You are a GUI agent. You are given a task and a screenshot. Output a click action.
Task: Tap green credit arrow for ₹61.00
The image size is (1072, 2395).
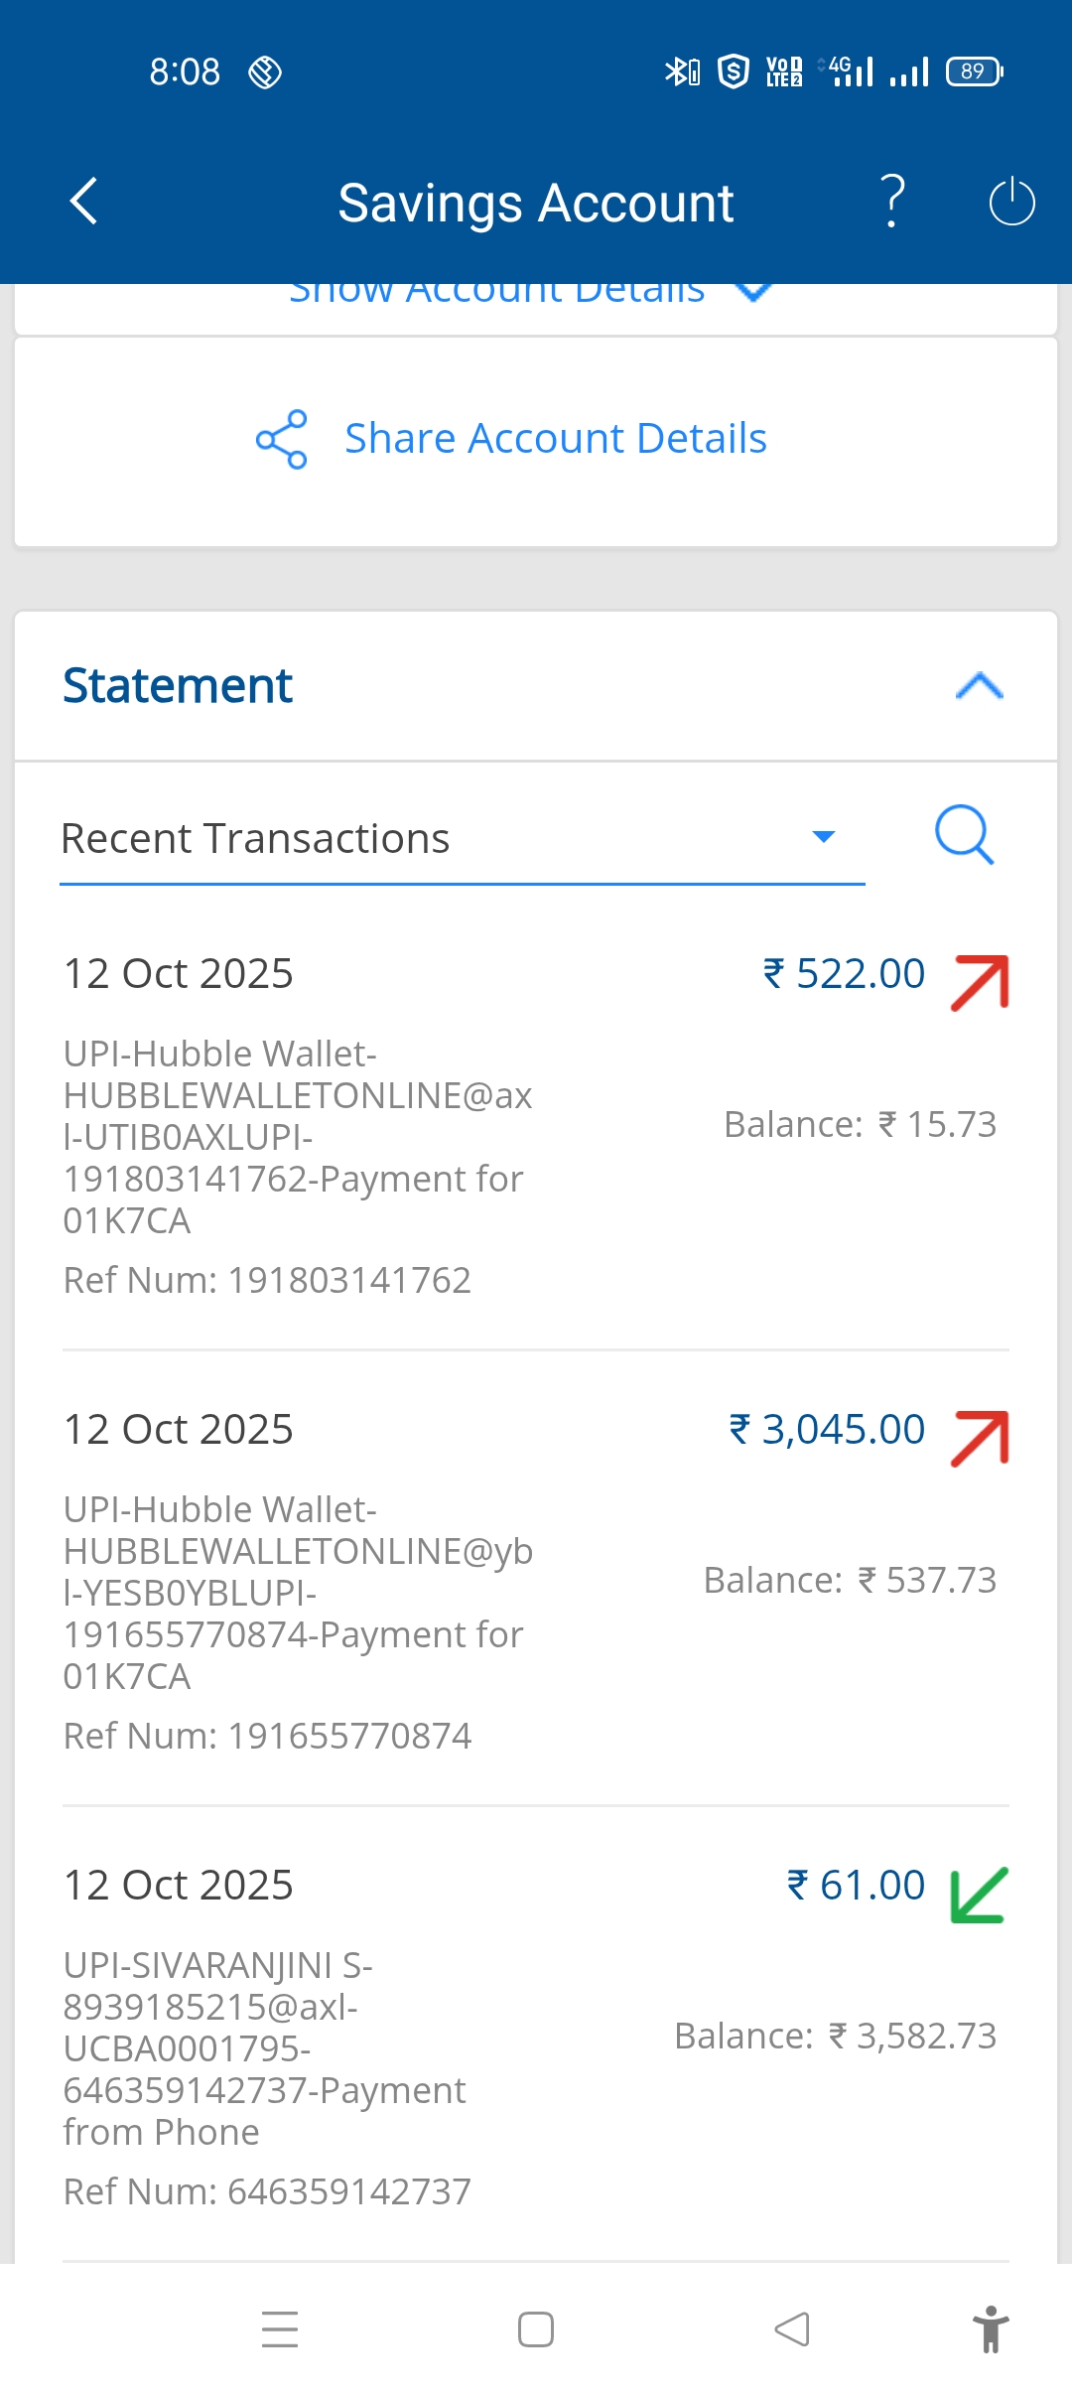click(x=979, y=1894)
